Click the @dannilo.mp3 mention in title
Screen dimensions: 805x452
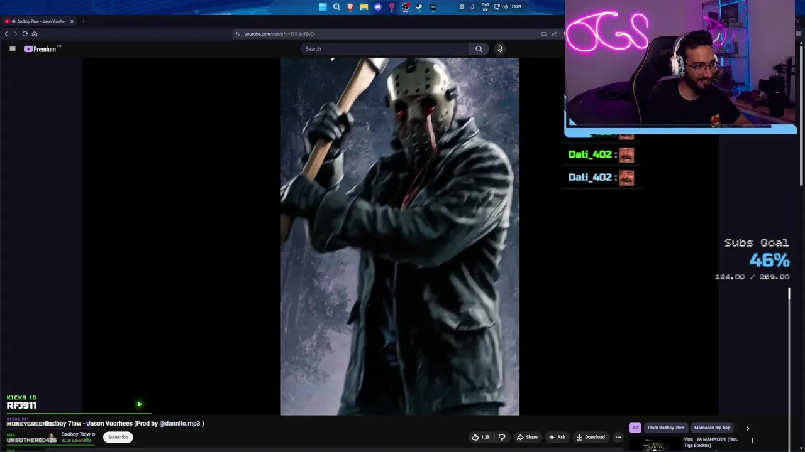tap(180, 424)
